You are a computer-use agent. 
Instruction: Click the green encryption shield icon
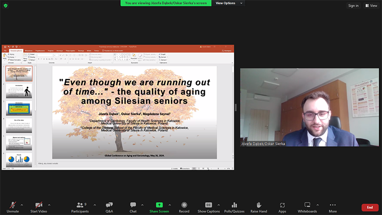[x=6, y=6]
